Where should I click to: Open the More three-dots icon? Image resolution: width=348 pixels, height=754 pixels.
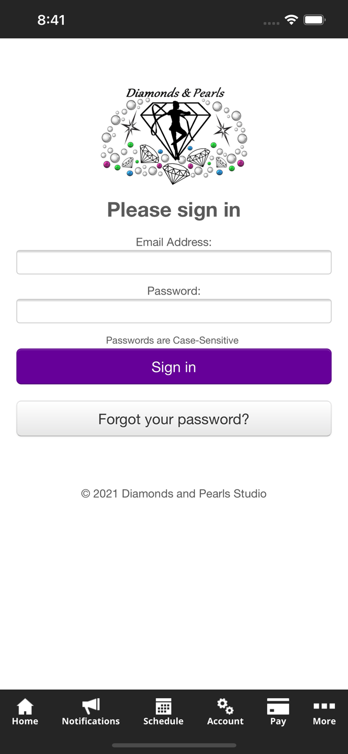(324, 706)
